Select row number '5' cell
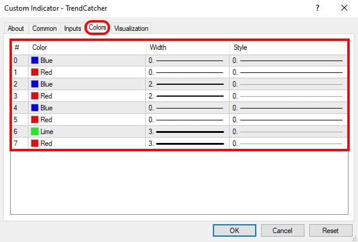 (20, 120)
